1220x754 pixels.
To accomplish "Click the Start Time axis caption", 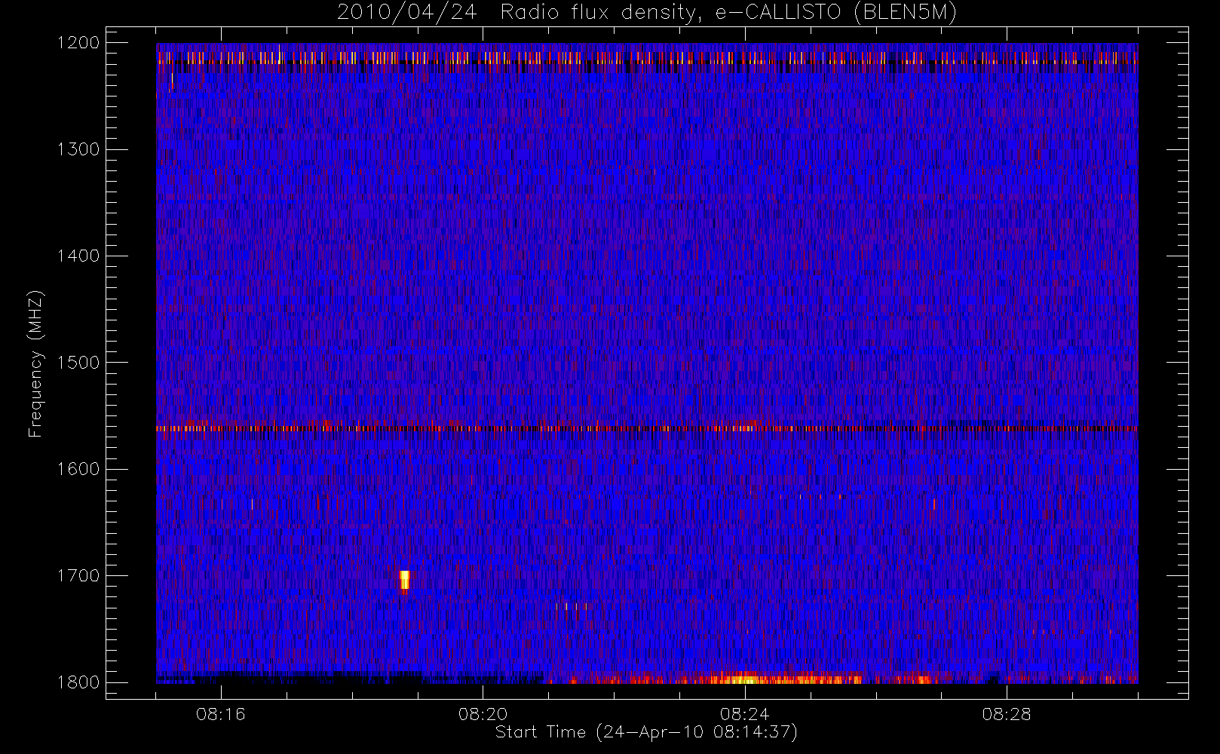I will pyautogui.click(x=646, y=732).
